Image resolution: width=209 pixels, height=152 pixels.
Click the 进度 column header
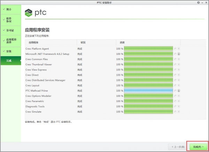coord(148,42)
